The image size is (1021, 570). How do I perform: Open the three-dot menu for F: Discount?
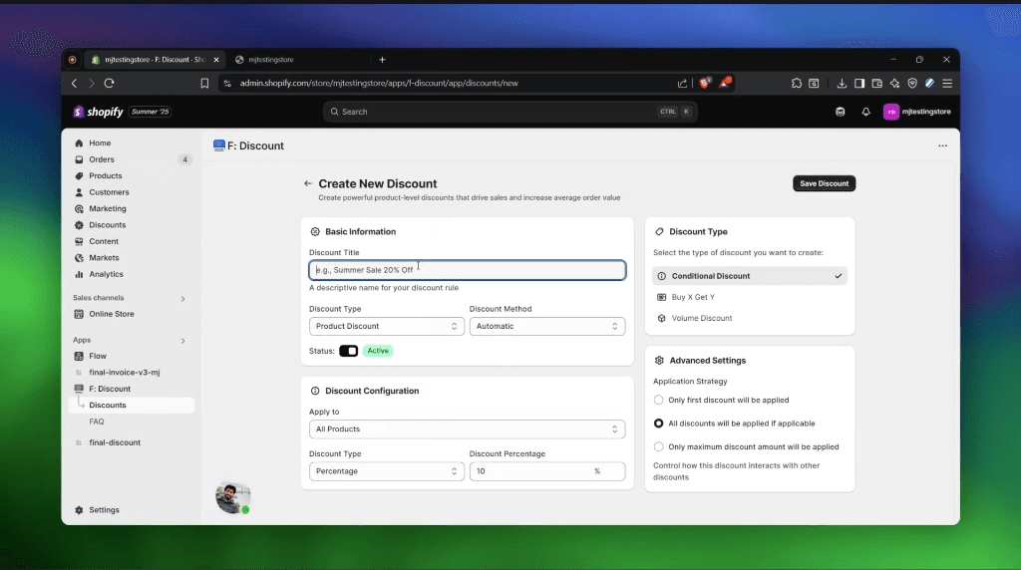(942, 146)
